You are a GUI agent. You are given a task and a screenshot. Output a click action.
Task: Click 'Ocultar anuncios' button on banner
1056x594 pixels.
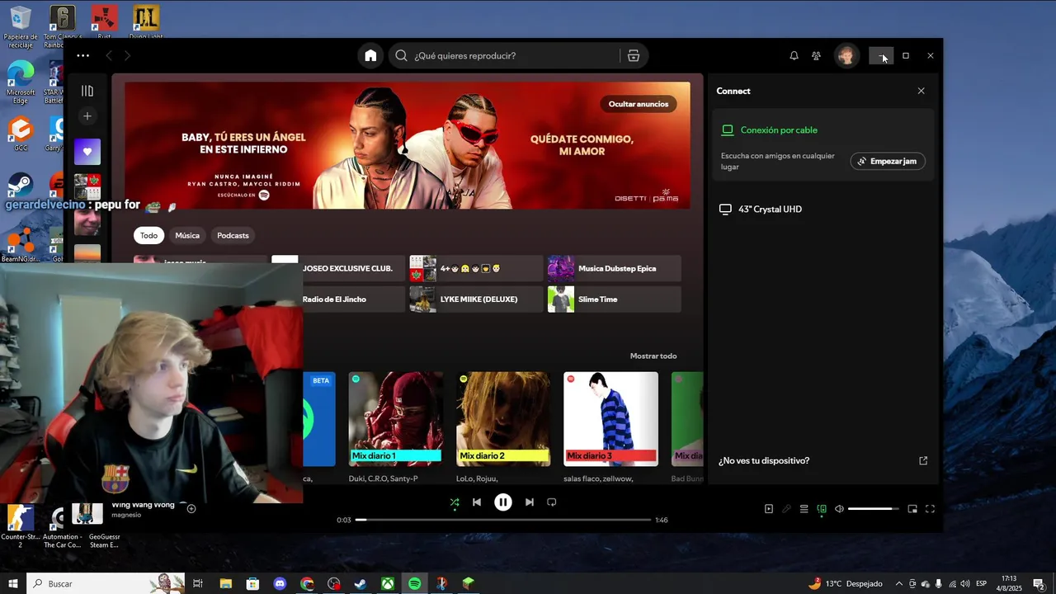639,104
